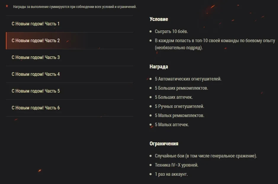Click the note about rewards being summed

[75, 7]
